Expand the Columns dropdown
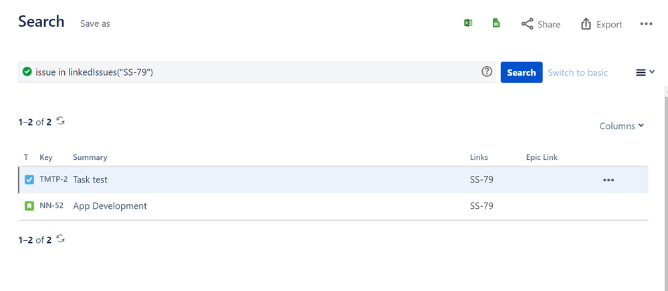Image resolution: width=668 pixels, height=291 pixels. tap(621, 126)
